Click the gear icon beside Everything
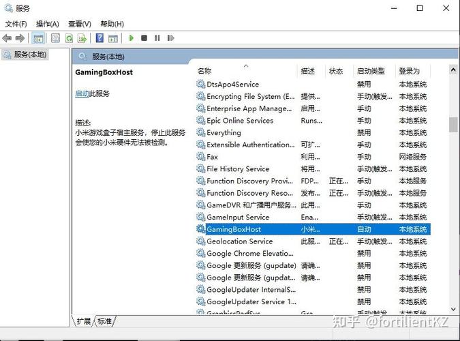This screenshot has width=460, height=341. tap(200, 132)
